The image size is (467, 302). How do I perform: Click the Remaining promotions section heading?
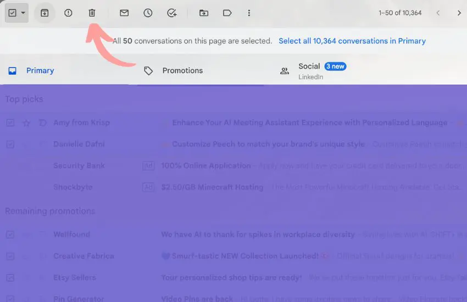(50, 211)
